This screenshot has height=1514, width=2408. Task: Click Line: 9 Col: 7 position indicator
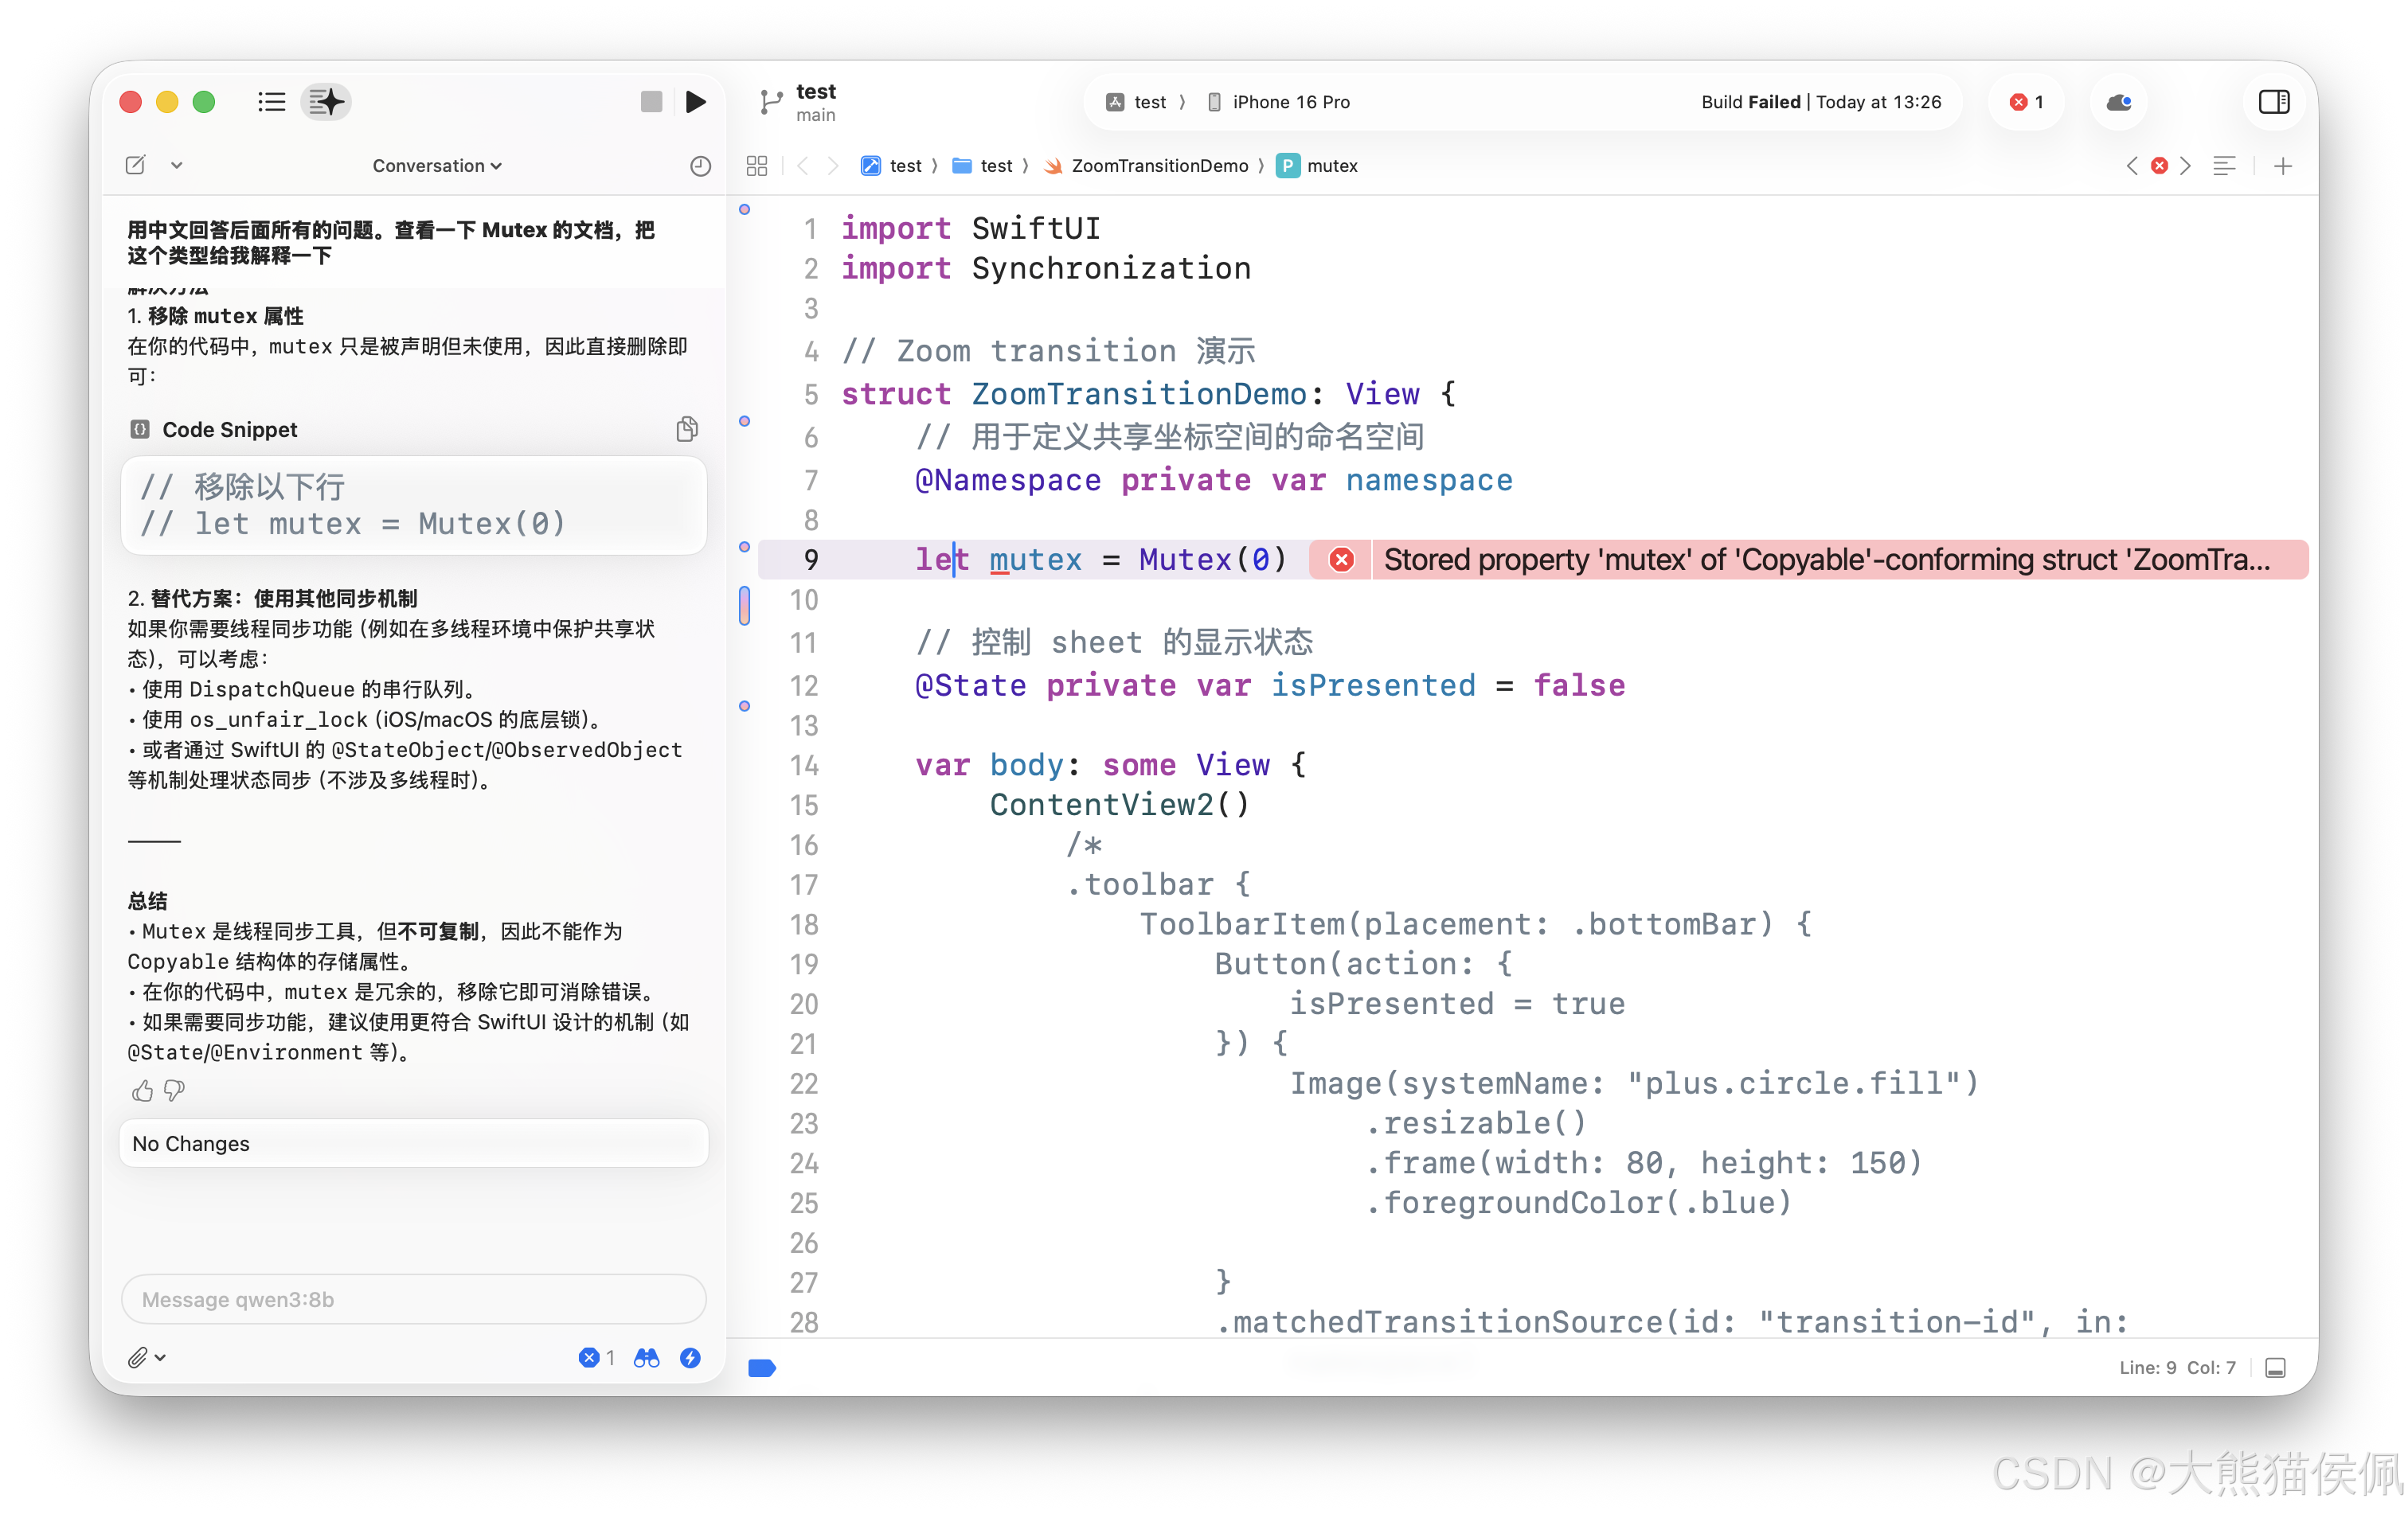click(x=2176, y=1367)
